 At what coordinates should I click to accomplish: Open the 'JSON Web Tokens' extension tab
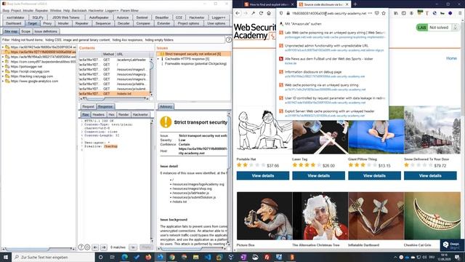point(66,17)
